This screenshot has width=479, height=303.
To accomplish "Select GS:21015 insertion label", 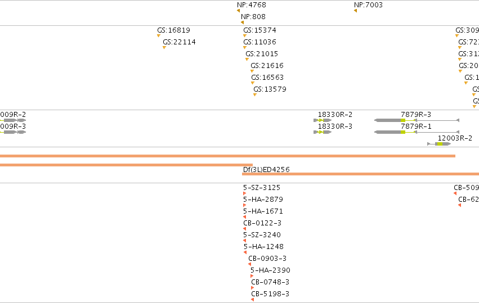I will (262, 54).
